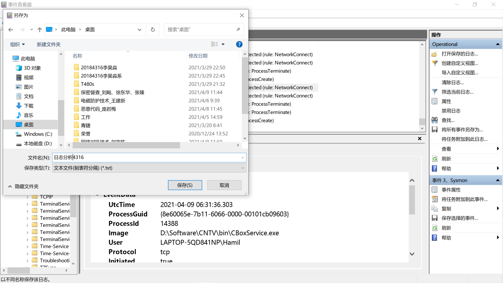This screenshot has width=503, height=283.
Task: Collapse the Operational actions section
Action: coord(497,44)
